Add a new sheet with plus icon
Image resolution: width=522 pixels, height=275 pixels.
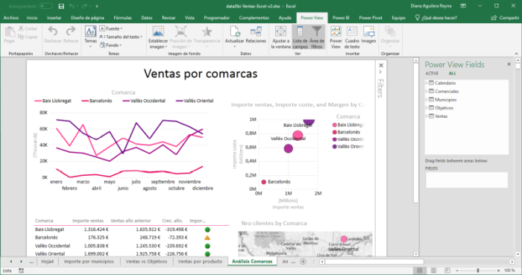click(x=303, y=262)
